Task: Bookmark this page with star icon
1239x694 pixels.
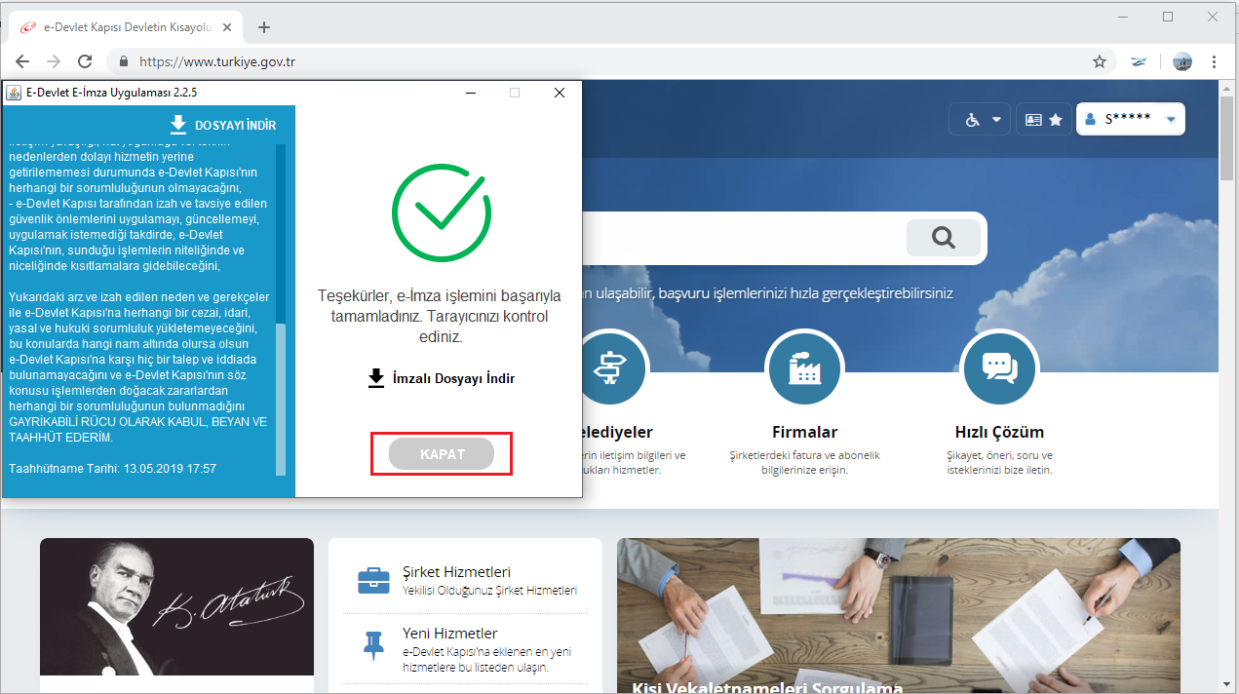Action: coord(1100,61)
